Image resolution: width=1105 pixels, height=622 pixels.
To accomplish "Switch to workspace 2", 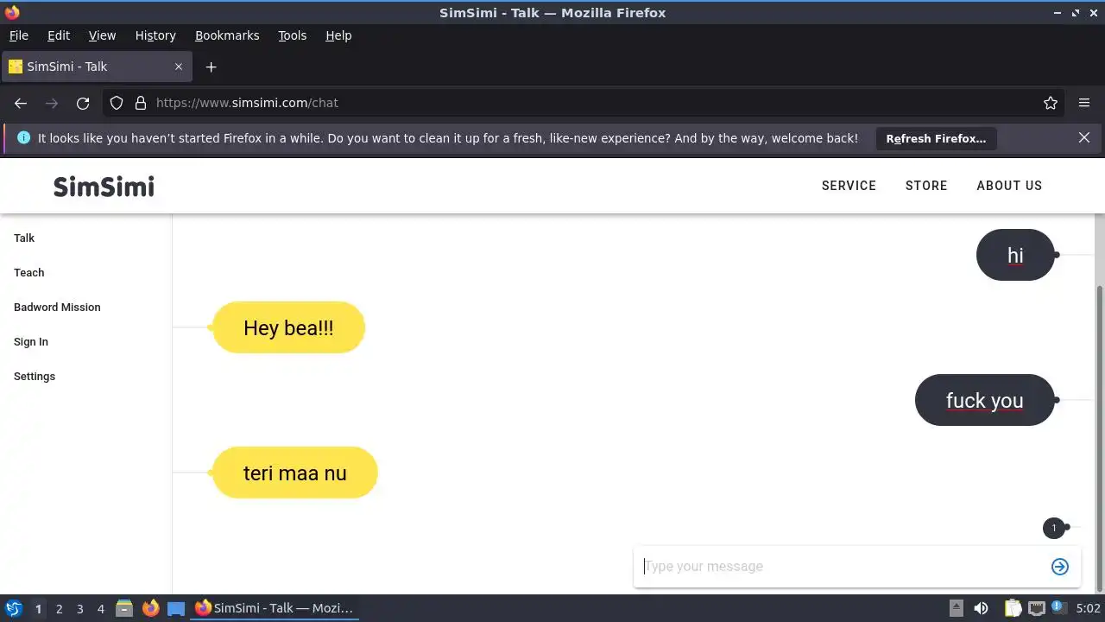I will pyautogui.click(x=59, y=609).
